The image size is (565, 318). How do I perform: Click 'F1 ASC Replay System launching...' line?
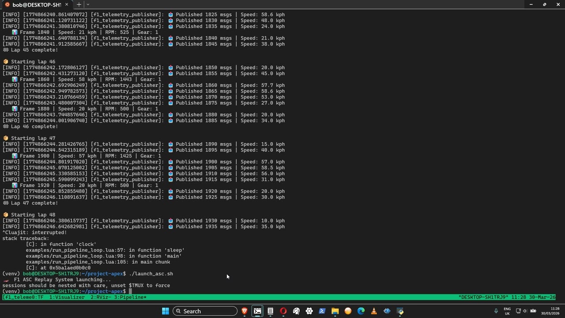57,280
